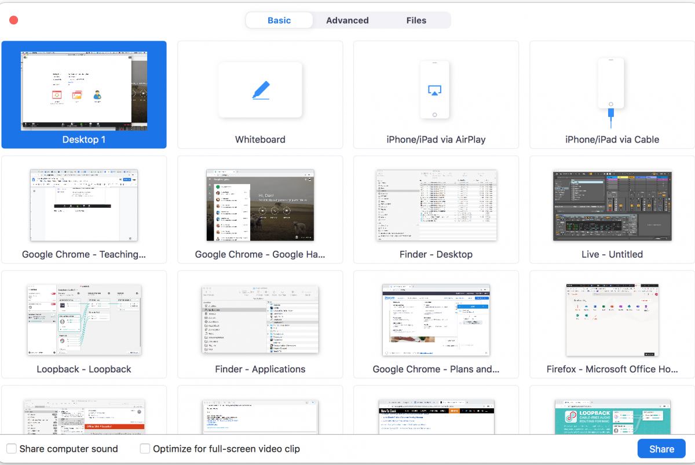Pick the iPhone/iPad via Cable icon
The width and height of the screenshot is (695, 465).
point(611,93)
